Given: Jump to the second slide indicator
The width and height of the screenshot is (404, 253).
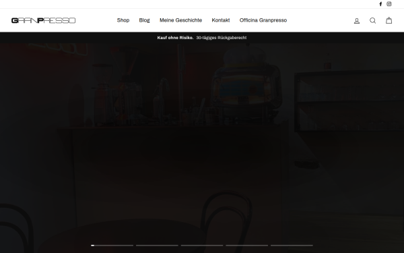Looking at the screenshot, I should pyautogui.click(x=157, y=246).
